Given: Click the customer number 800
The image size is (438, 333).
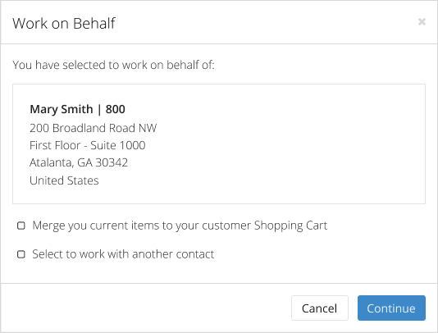Looking at the screenshot, I should 115,109.
